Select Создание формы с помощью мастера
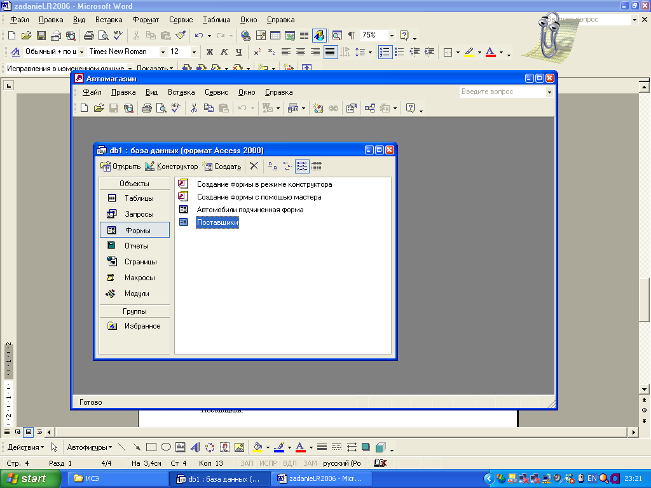Screen dimensions: 651x488 pyautogui.click(x=259, y=197)
